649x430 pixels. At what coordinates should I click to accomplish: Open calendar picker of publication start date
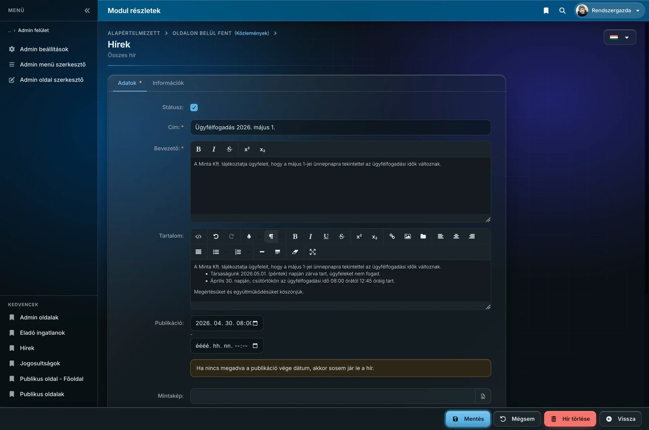[x=255, y=324]
